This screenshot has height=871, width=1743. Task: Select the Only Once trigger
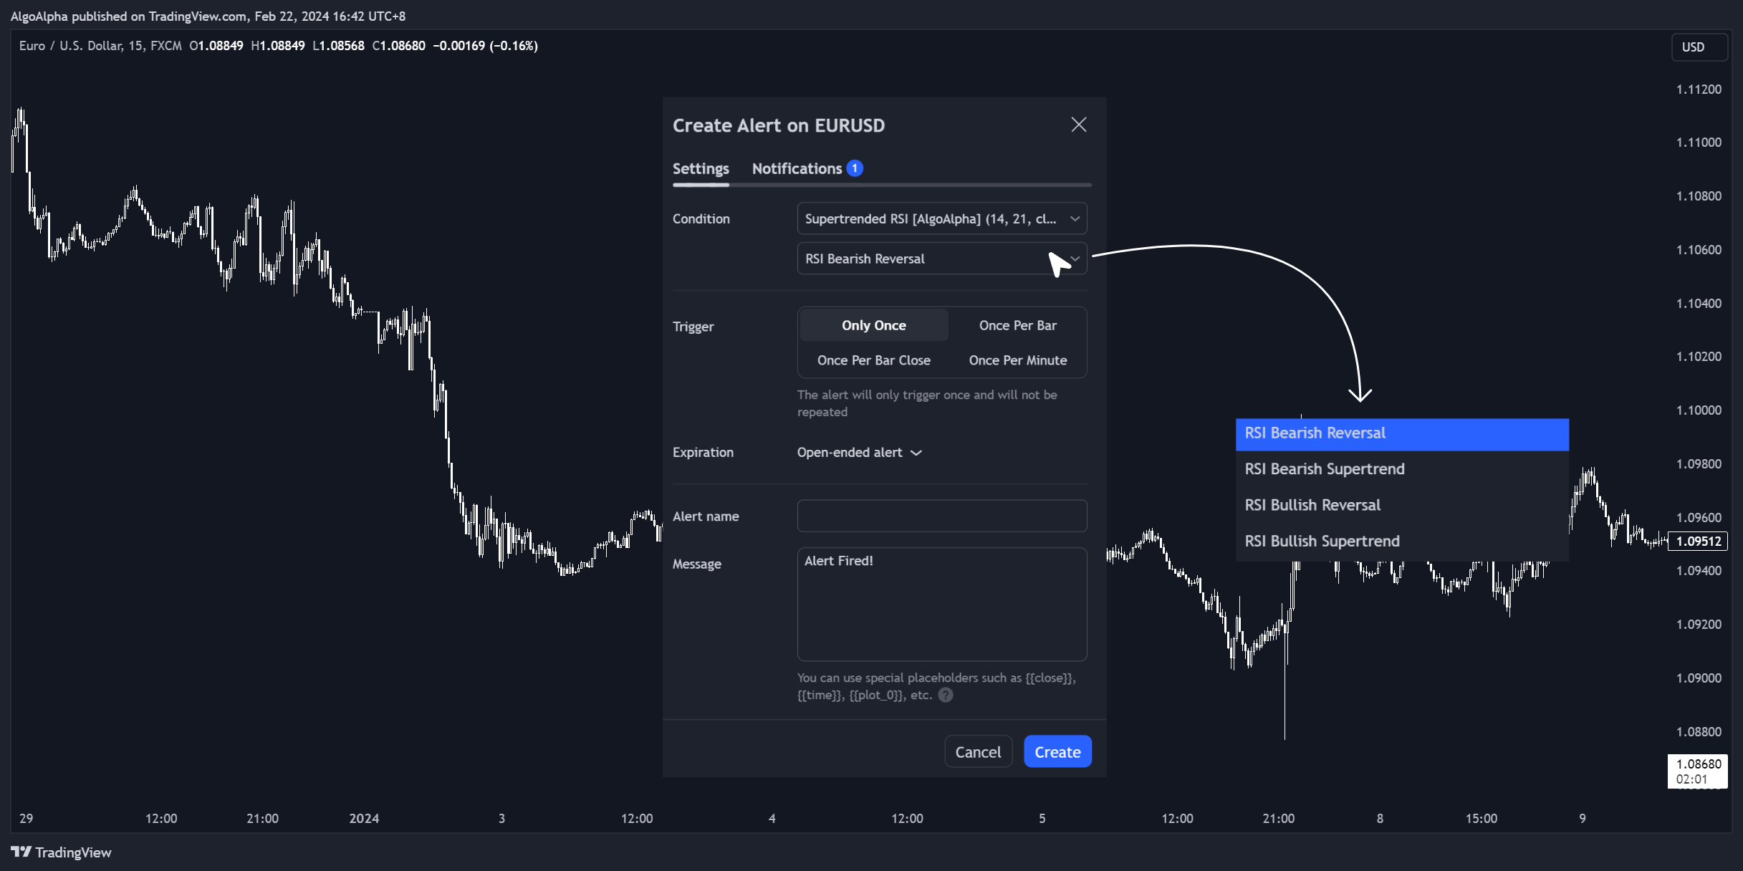(874, 325)
